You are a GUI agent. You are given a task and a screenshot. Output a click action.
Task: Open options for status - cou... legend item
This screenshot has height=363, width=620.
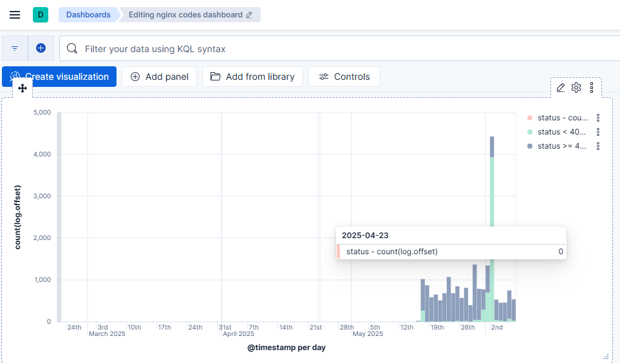(x=598, y=118)
